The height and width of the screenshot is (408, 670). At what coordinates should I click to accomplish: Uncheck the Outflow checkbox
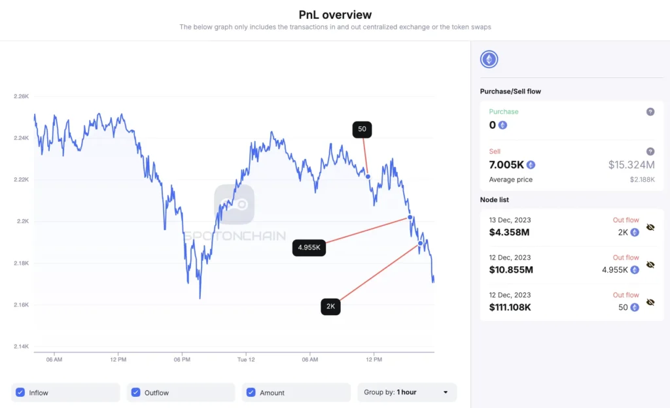click(x=135, y=392)
